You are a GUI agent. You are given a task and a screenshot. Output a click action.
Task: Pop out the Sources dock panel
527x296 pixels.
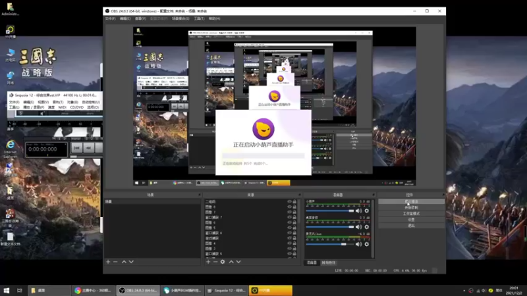tap(299, 195)
